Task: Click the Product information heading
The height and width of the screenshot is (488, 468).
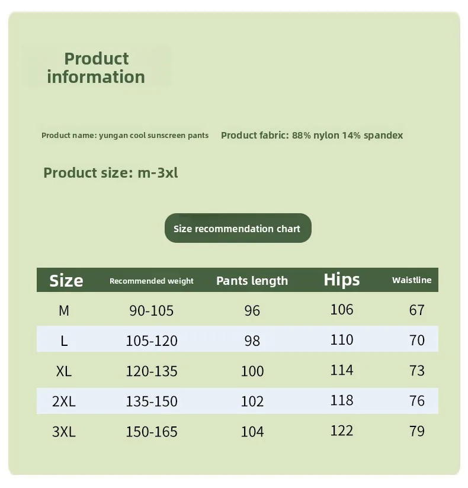Action: [x=96, y=68]
